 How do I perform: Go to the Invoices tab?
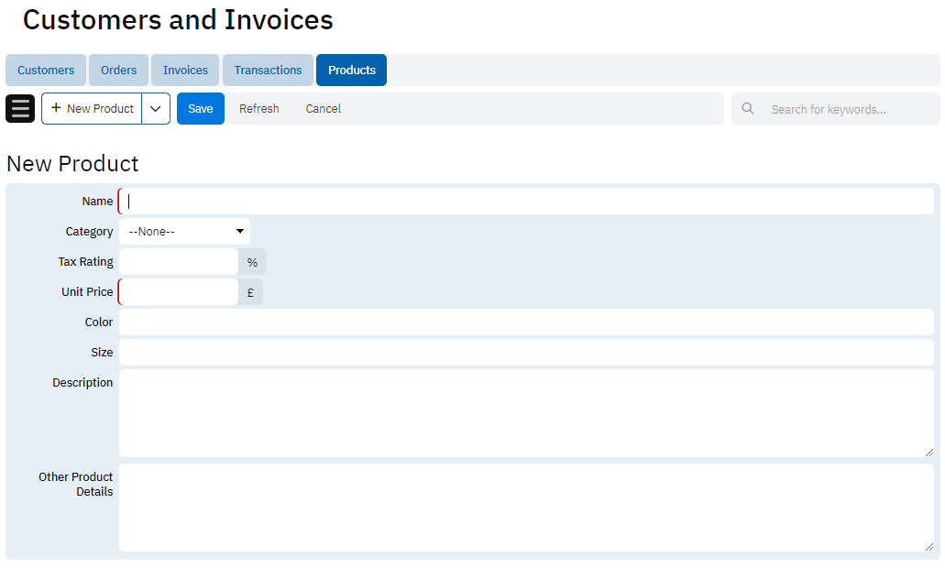click(x=185, y=71)
